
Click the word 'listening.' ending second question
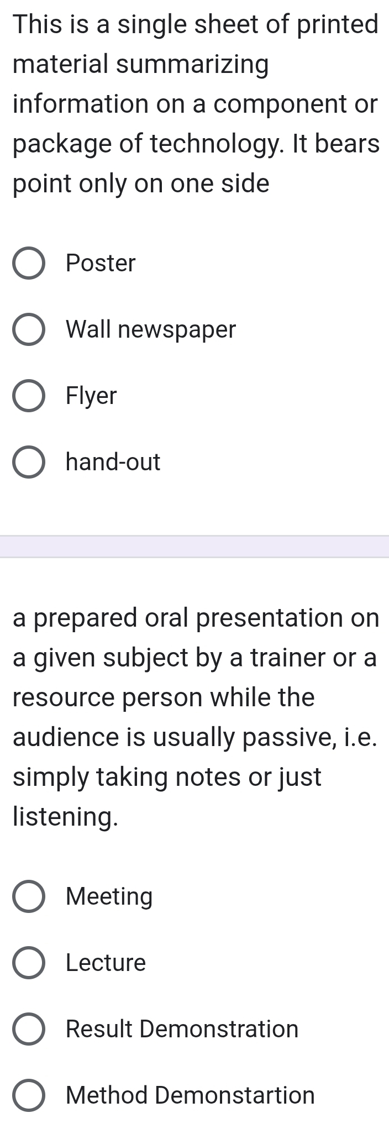coord(65,817)
